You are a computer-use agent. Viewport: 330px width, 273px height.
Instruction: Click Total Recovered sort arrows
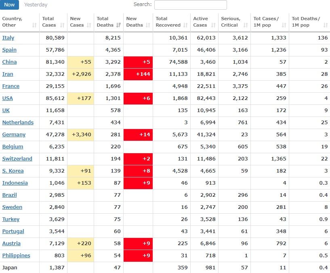(x=185, y=25)
